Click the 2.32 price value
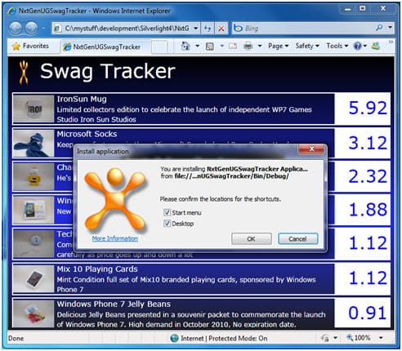 coord(368,176)
